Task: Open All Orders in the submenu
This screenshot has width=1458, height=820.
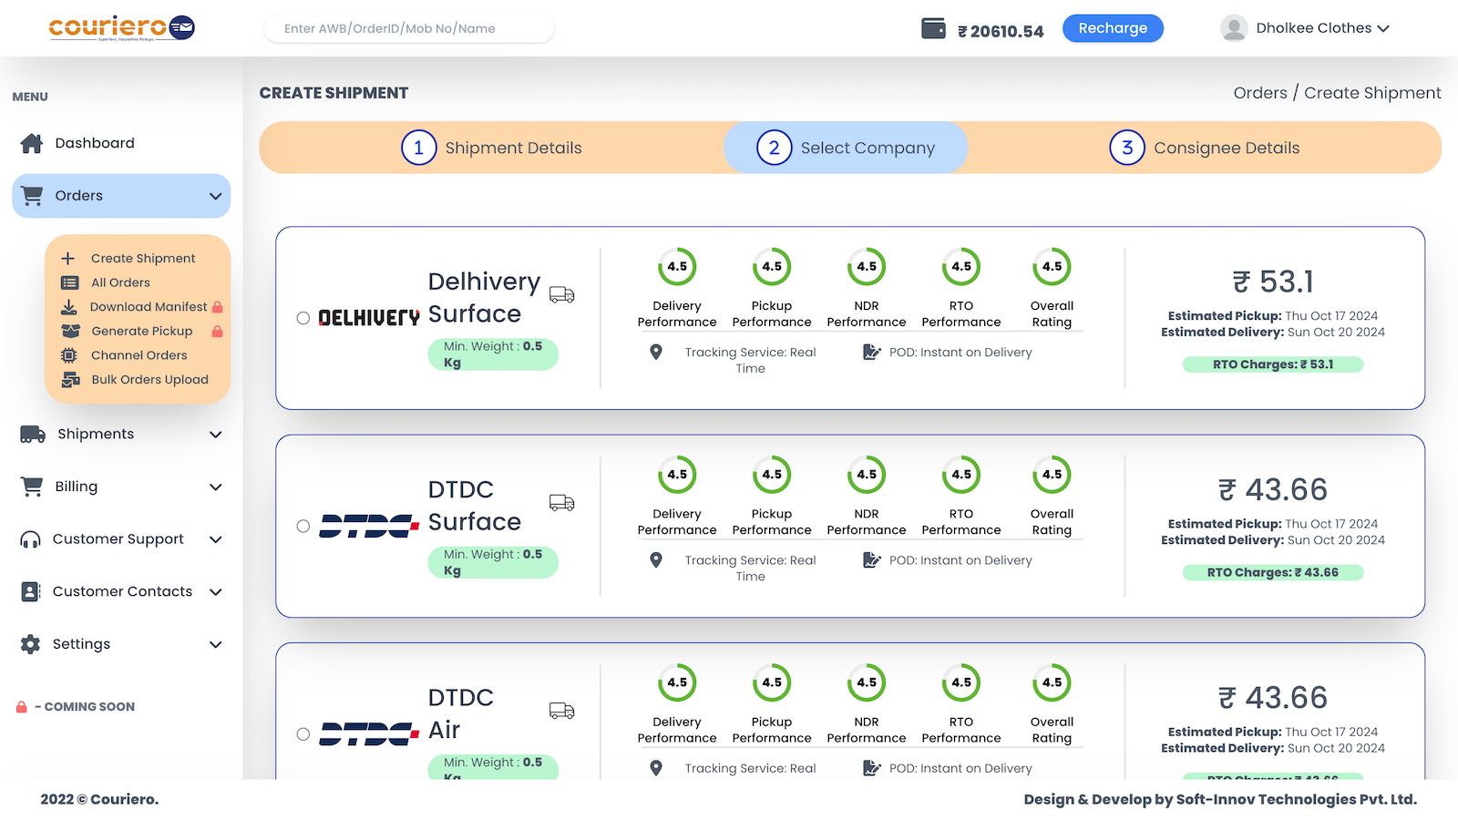Action: point(120,282)
